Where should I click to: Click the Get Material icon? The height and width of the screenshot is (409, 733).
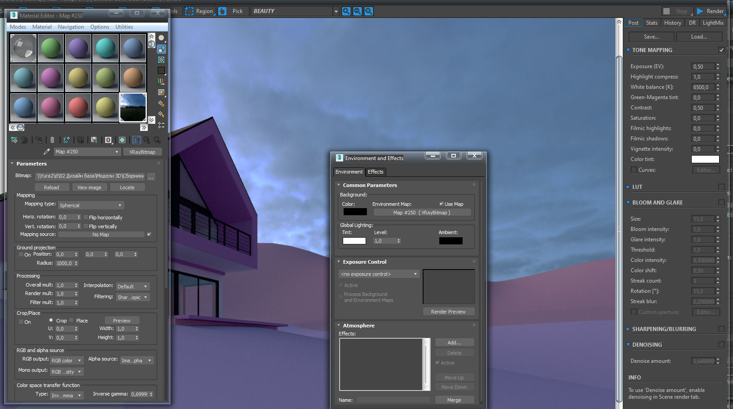pos(14,140)
